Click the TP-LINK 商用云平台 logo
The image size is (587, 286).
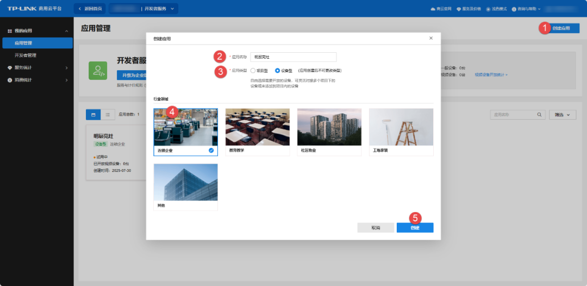click(x=34, y=9)
